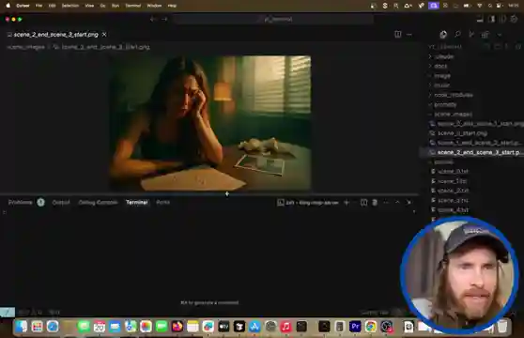Close the bottom panel
Viewport: 524px width, 338px height.
pos(408,202)
